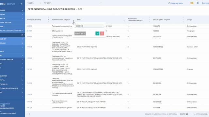Select status 'Отменен' cell
Viewport: 209px width, 117px height.
(190, 69)
